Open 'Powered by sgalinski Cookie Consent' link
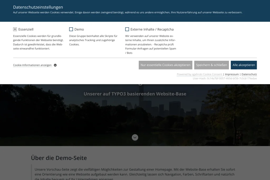Screen dimensions: 270x180 (199, 74)
